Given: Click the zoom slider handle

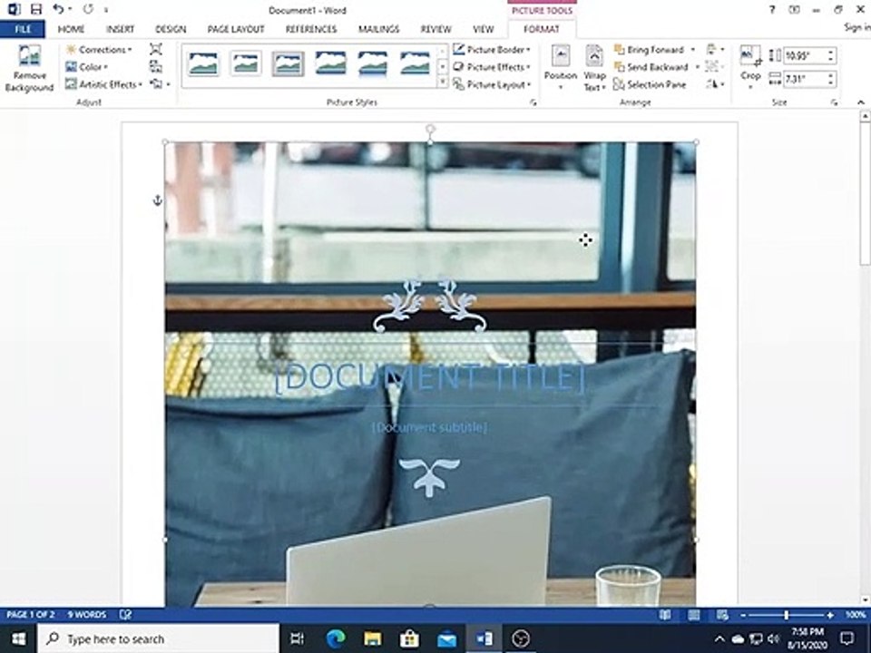Looking at the screenshot, I should tap(786, 615).
